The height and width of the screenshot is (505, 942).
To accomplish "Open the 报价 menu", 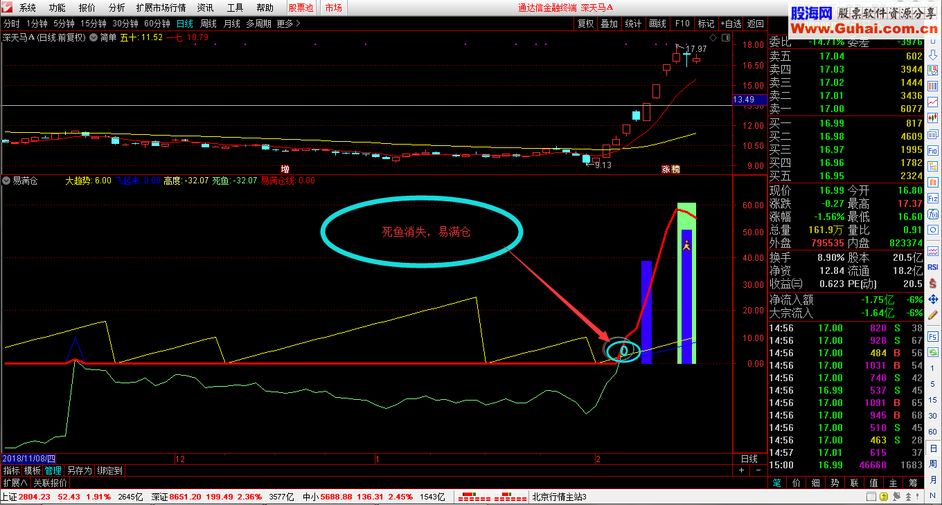I will pyautogui.click(x=87, y=8).
